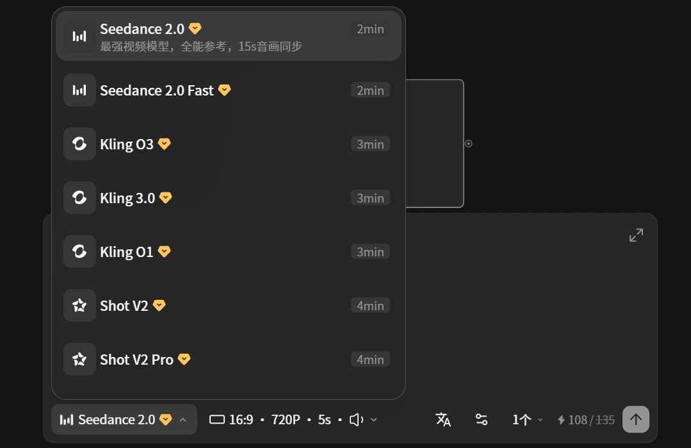Click the Shot V2 Pro star icon

click(x=79, y=360)
